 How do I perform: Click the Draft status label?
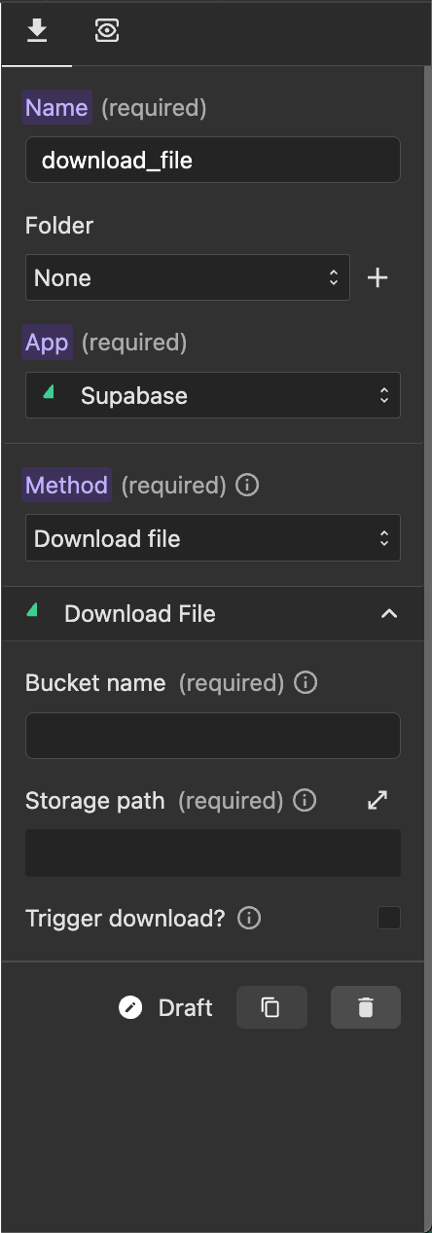[x=185, y=1007]
